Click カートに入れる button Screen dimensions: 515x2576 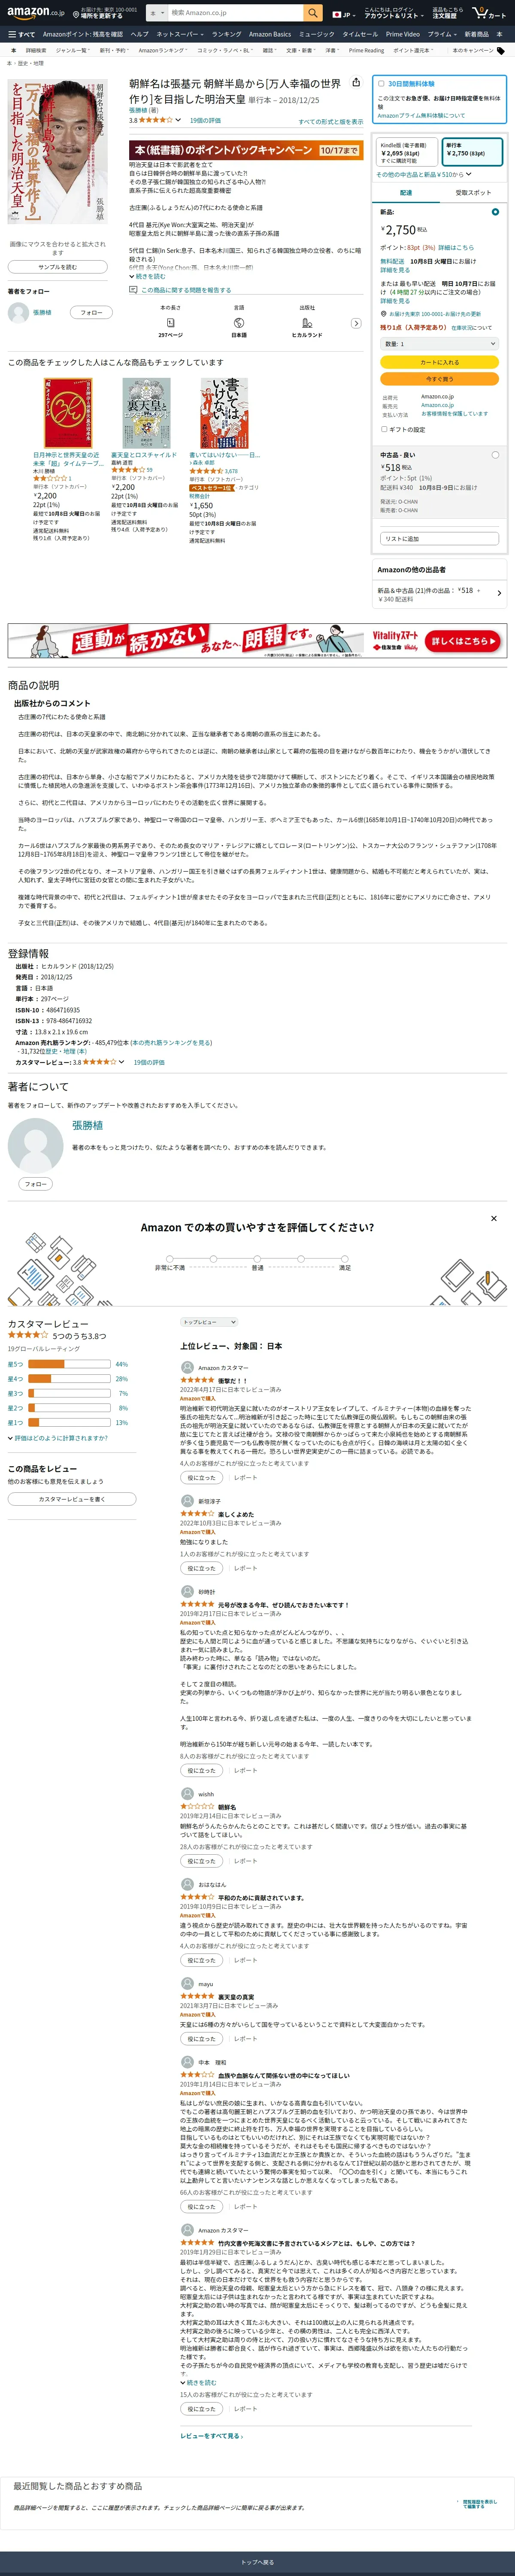coord(439,362)
